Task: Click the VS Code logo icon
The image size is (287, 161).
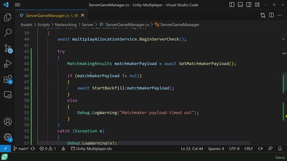Action: point(6,4)
